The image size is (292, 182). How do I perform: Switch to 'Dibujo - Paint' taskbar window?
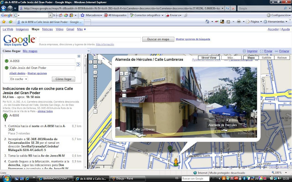[x=127, y=179]
